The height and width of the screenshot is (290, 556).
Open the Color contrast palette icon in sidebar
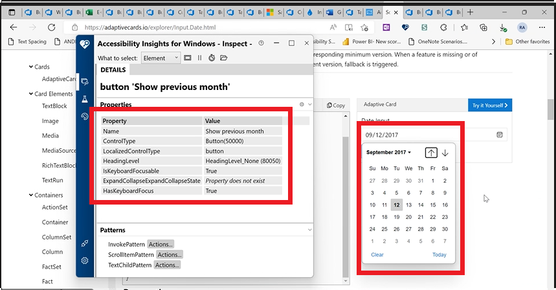84,117
